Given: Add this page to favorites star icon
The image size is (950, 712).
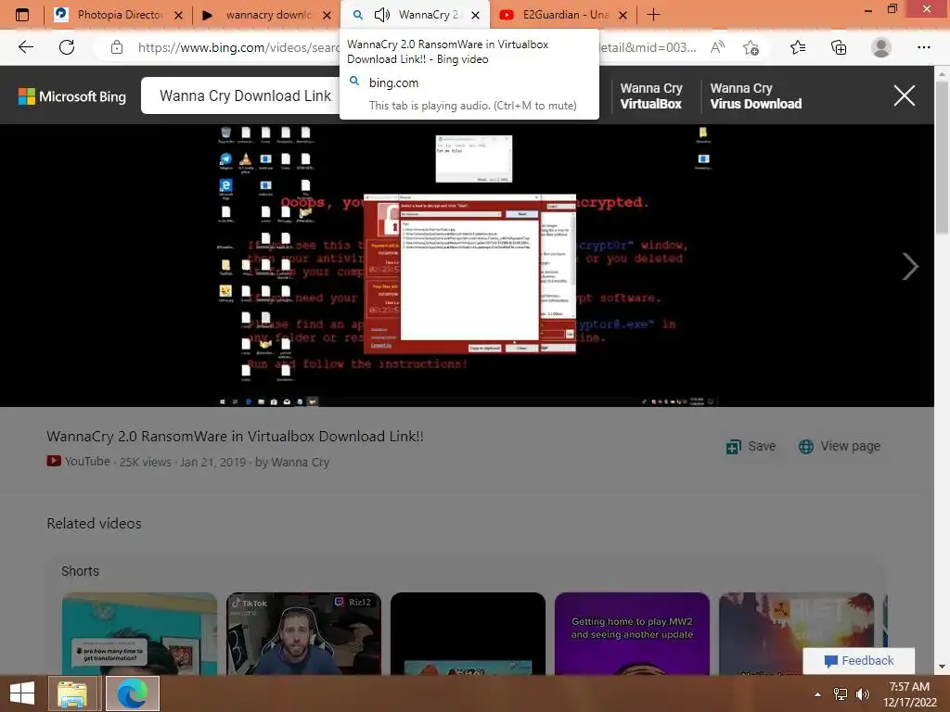Looking at the screenshot, I should pyautogui.click(x=751, y=47).
